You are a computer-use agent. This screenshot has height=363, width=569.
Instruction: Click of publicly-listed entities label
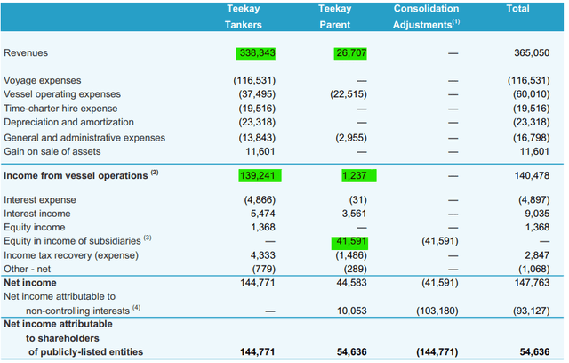[85, 352]
